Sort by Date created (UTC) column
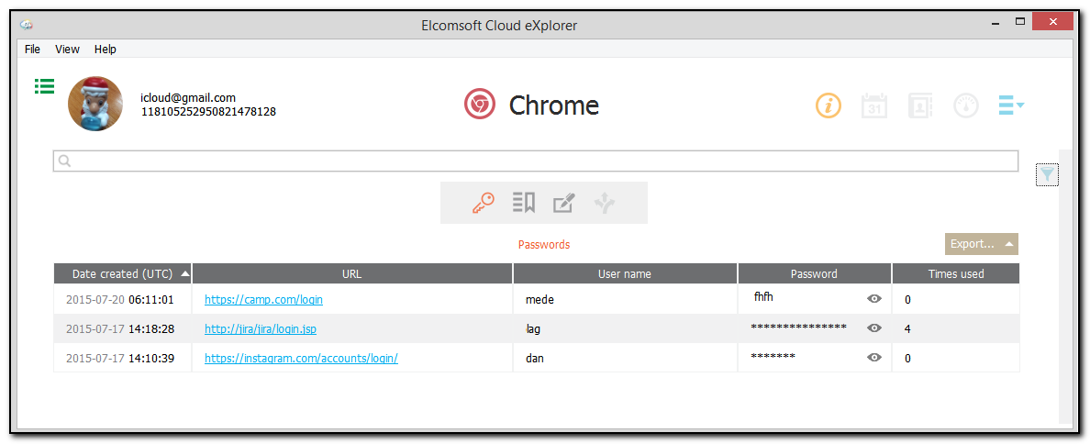 coord(122,273)
